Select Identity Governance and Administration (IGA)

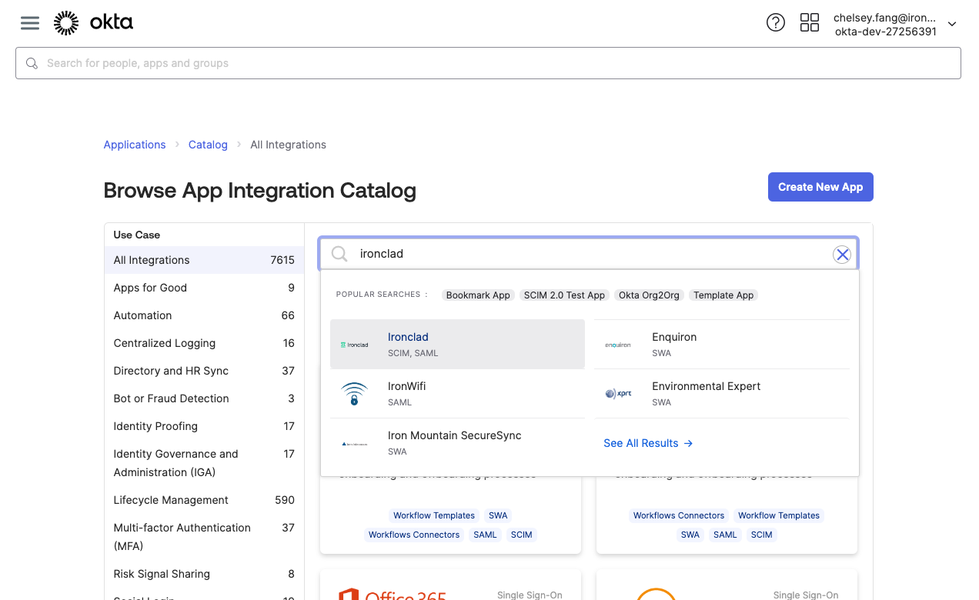pyautogui.click(x=204, y=463)
